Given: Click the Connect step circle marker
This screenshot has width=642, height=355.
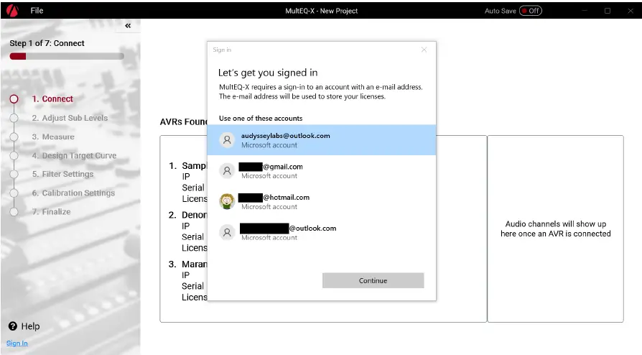Looking at the screenshot, I should point(14,98).
